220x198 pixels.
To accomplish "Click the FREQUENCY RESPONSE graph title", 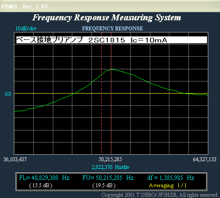I will tap(113, 29).
